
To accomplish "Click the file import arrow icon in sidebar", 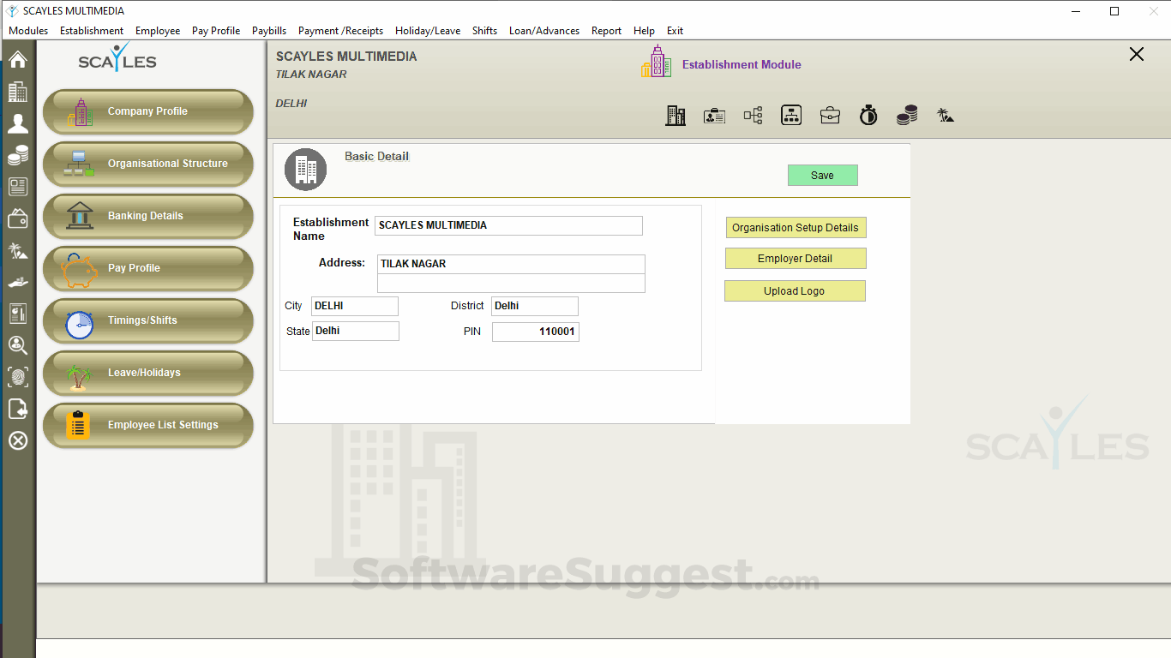I will 18,409.
